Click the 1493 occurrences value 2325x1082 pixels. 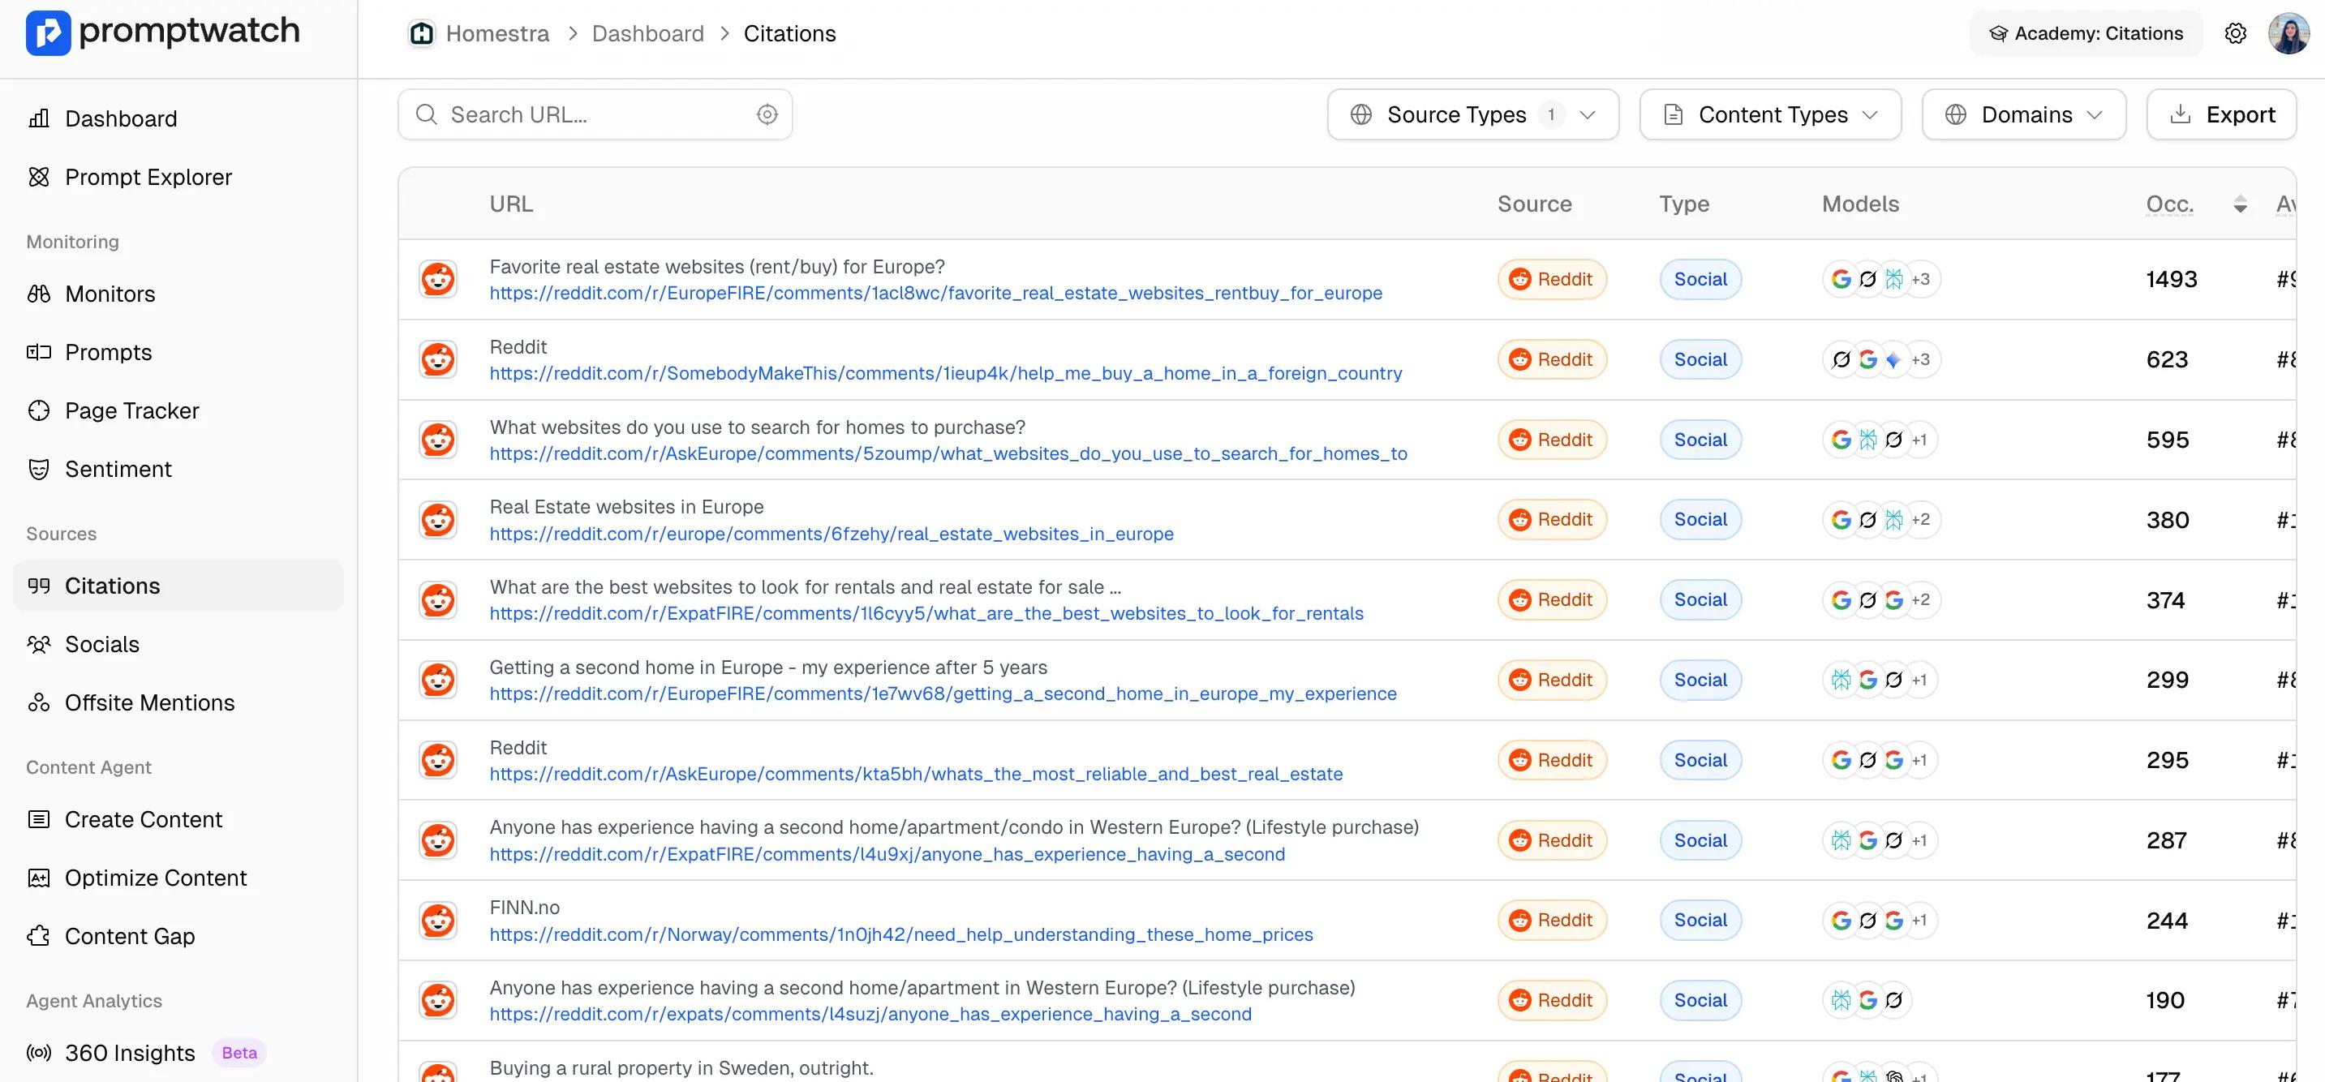[x=2172, y=280]
